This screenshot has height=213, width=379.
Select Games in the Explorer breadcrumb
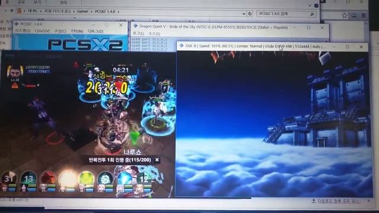click(83, 11)
